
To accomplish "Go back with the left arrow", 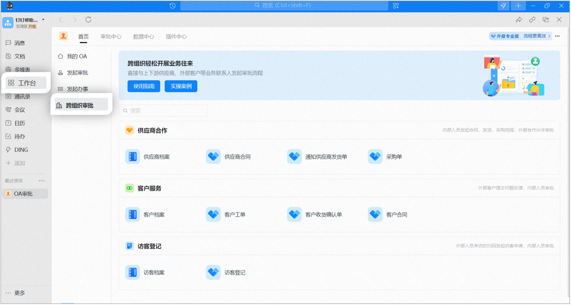I will coord(61,20).
